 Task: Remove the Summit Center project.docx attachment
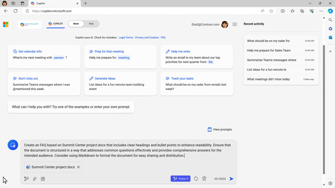[79, 167]
